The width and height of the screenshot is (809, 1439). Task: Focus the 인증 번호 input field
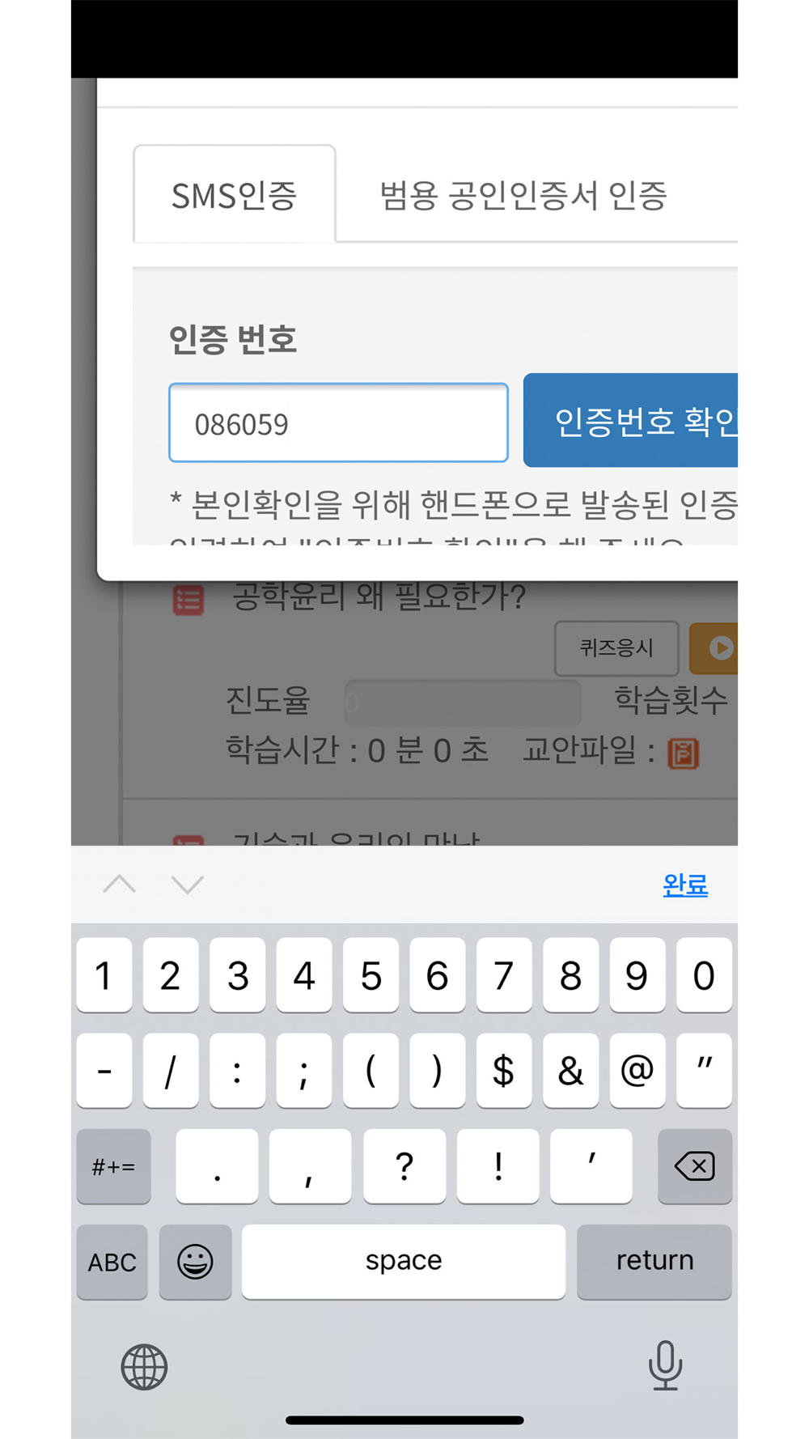338,422
